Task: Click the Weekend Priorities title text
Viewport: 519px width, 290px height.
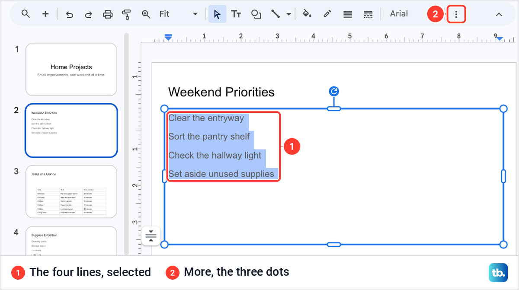Action: [x=221, y=92]
